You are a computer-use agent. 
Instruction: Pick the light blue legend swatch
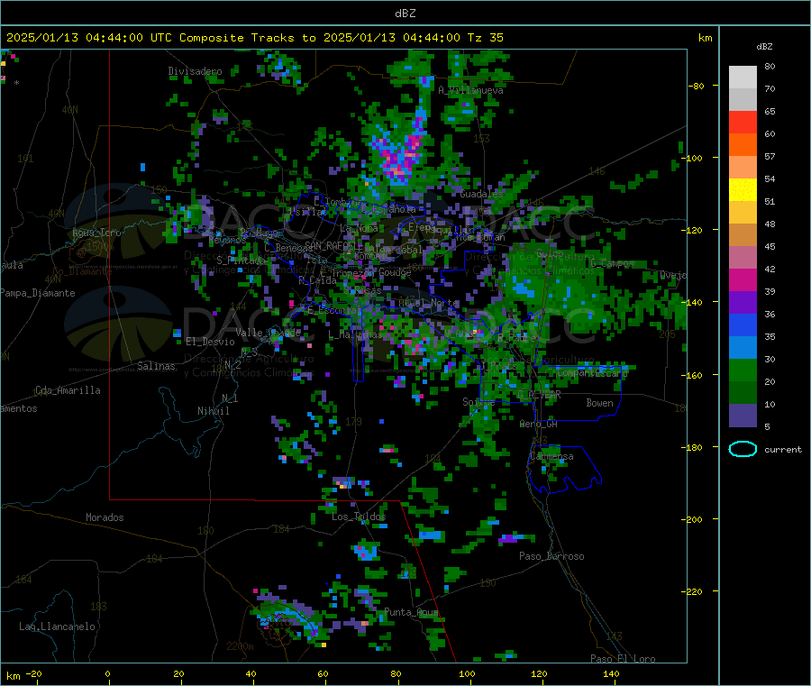[x=743, y=348]
